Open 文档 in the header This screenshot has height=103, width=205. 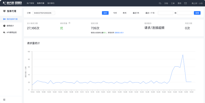166,3
